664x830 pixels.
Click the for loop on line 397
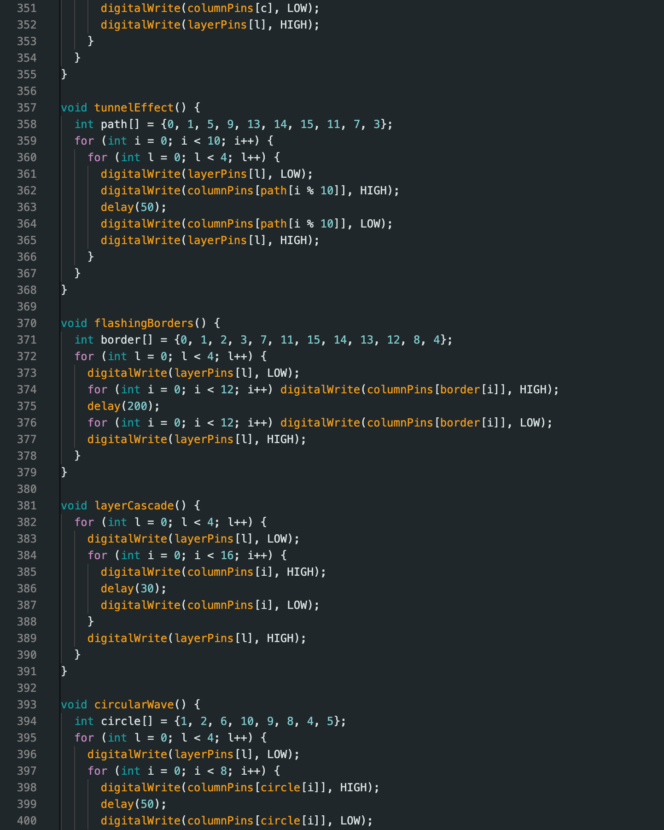[x=184, y=771]
